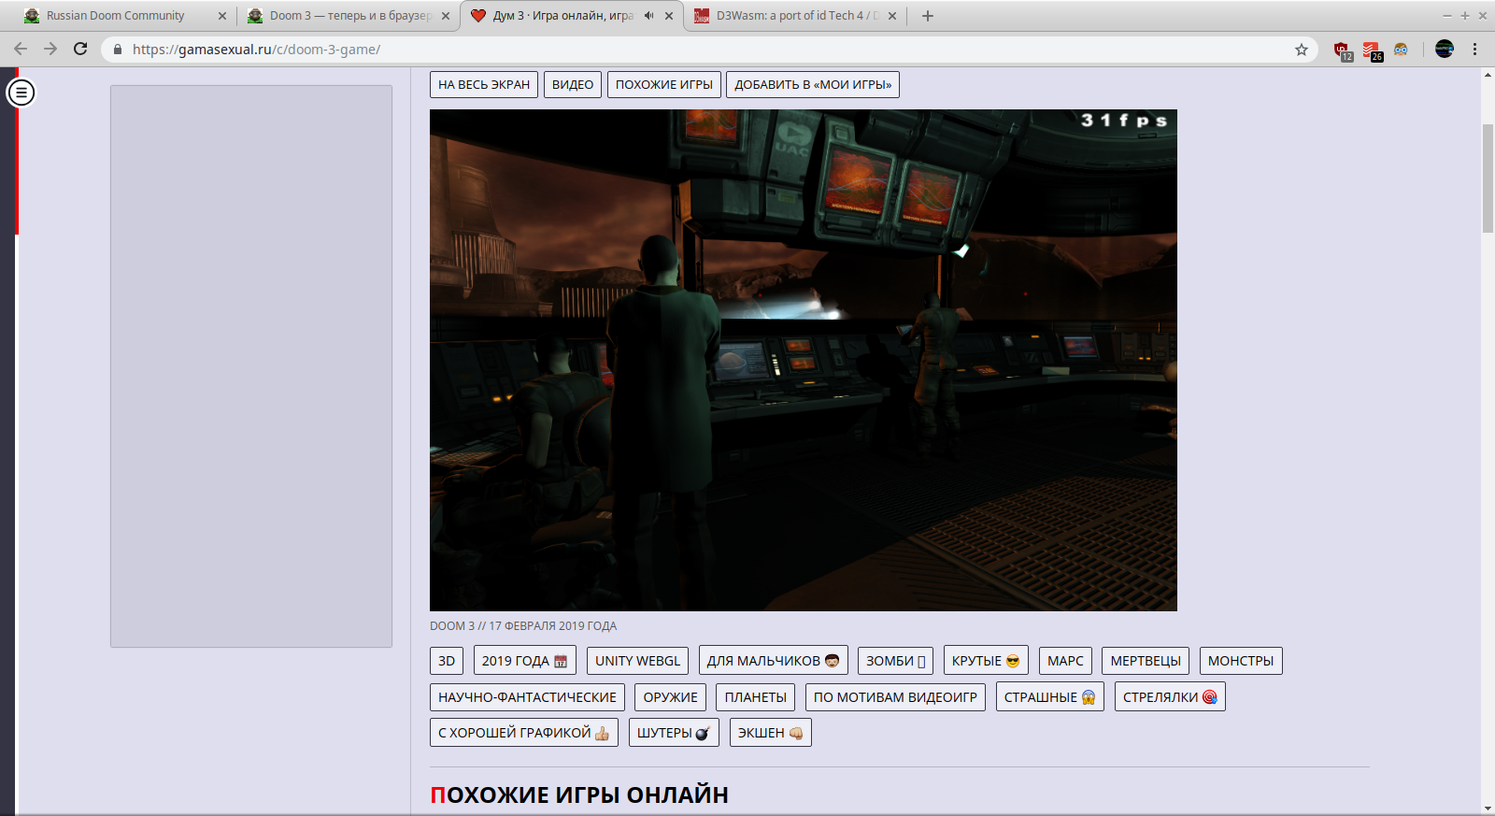Select the МАРС tag
This screenshot has height=816, width=1495.
coord(1065,661)
